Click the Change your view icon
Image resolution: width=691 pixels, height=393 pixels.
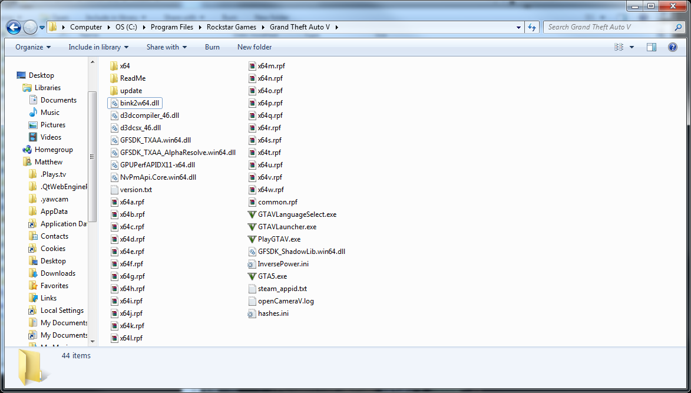click(x=619, y=47)
